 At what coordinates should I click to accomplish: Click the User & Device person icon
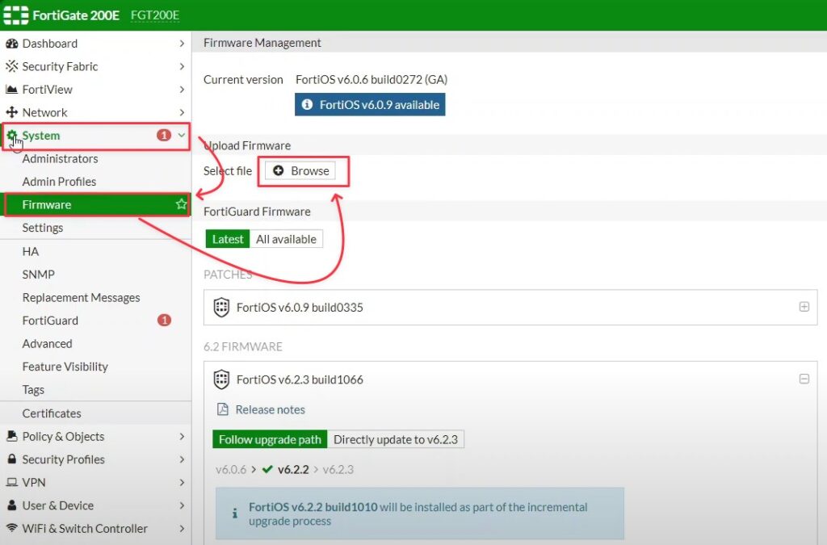pos(11,505)
